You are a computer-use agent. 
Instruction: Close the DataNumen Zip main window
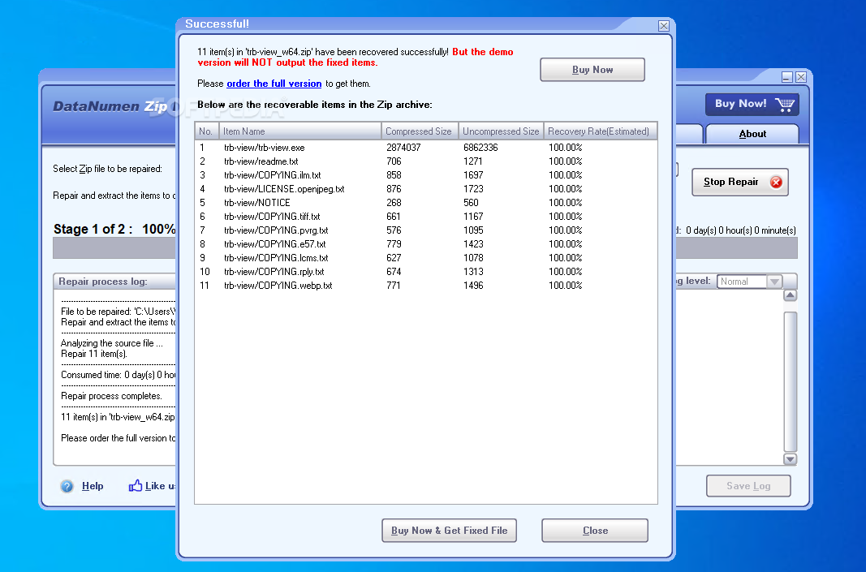tap(801, 77)
